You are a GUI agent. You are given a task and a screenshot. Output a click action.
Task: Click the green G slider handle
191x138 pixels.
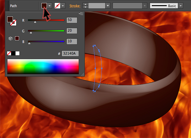(x=31, y=33)
